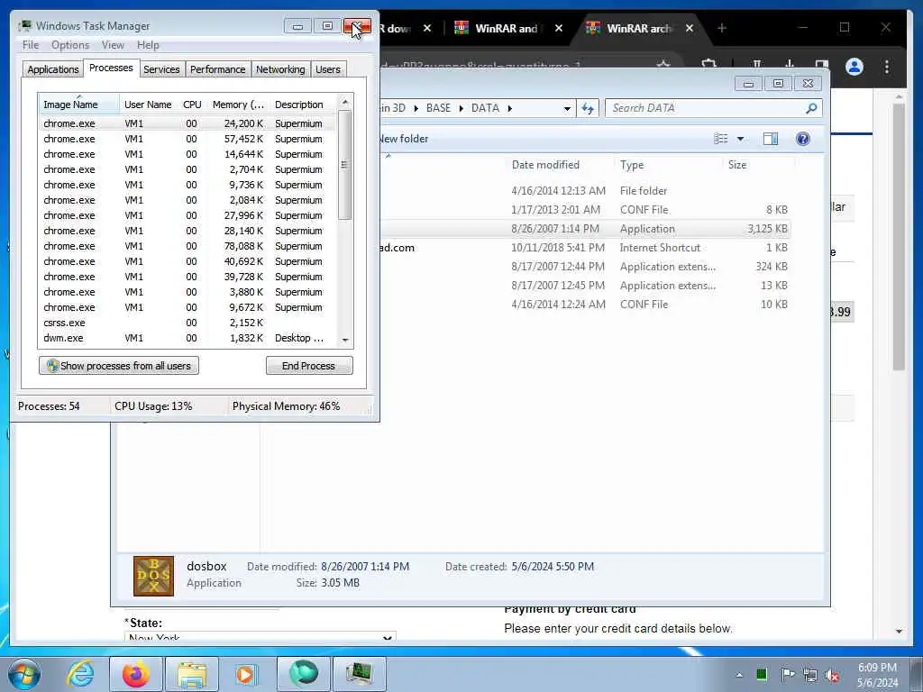Launch Firefox from the taskbar

135,674
